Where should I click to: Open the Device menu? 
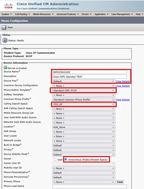[x=86, y=14]
